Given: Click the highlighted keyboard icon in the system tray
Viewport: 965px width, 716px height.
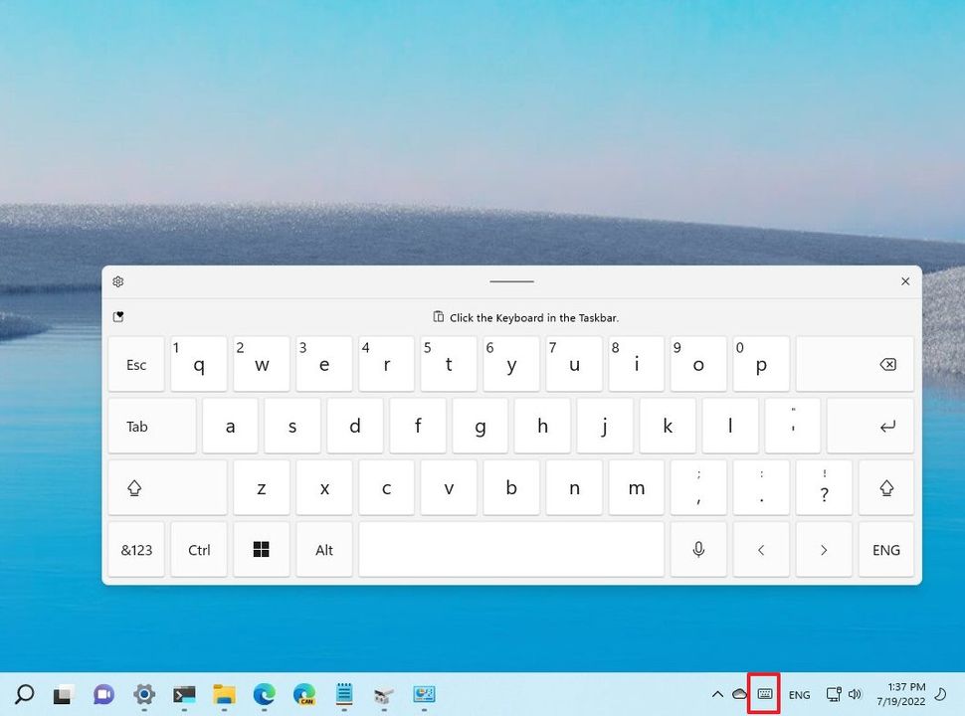Looking at the screenshot, I should pos(762,694).
